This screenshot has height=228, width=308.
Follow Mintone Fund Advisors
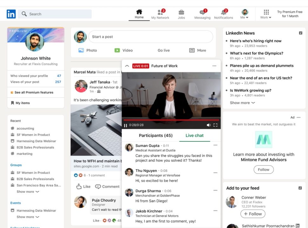264,170
